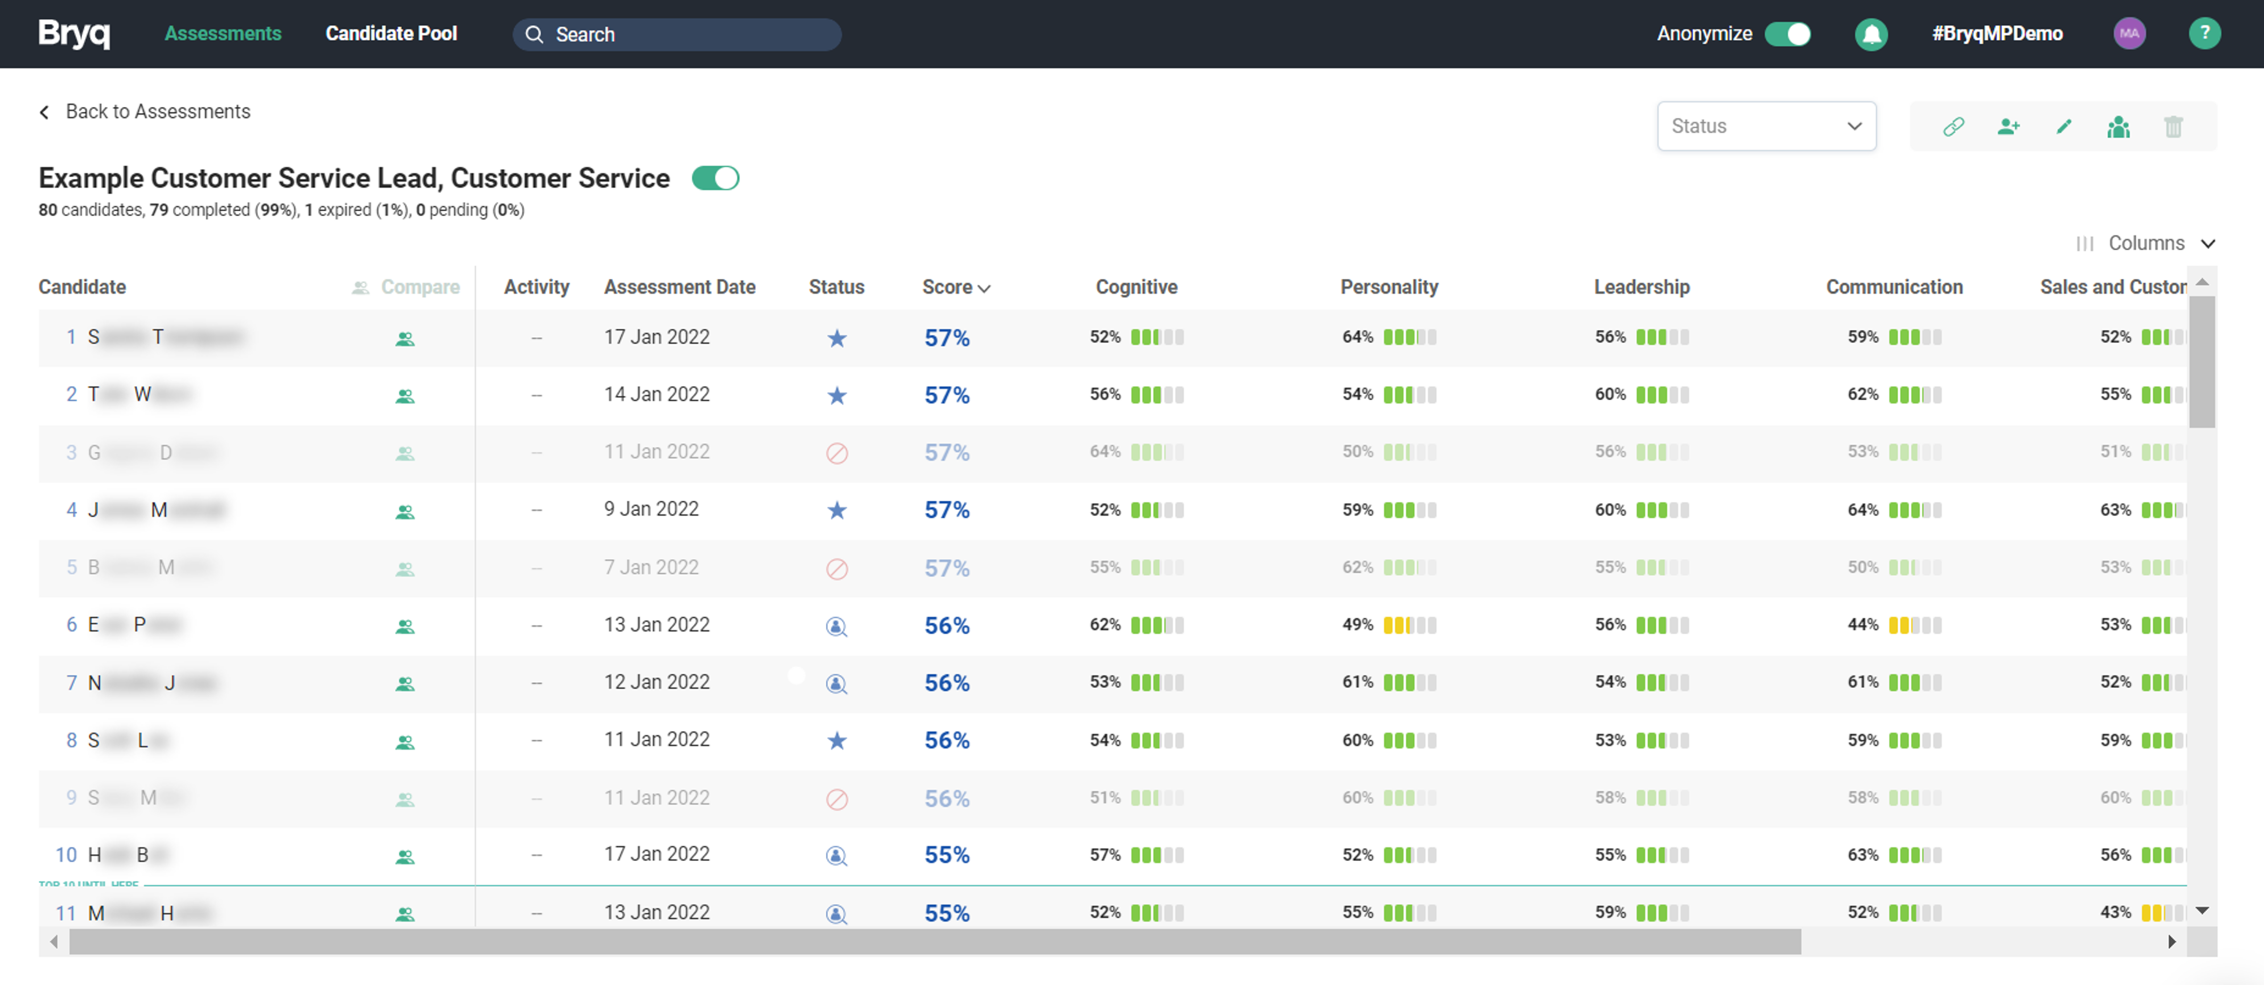Add a new candidate to the assessment
This screenshot has height=985, width=2264.
(2008, 127)
